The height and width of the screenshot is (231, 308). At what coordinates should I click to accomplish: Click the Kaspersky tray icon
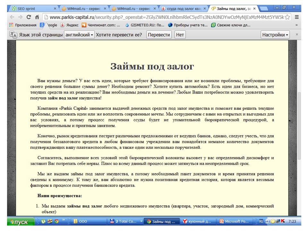[x=283, y=221]
